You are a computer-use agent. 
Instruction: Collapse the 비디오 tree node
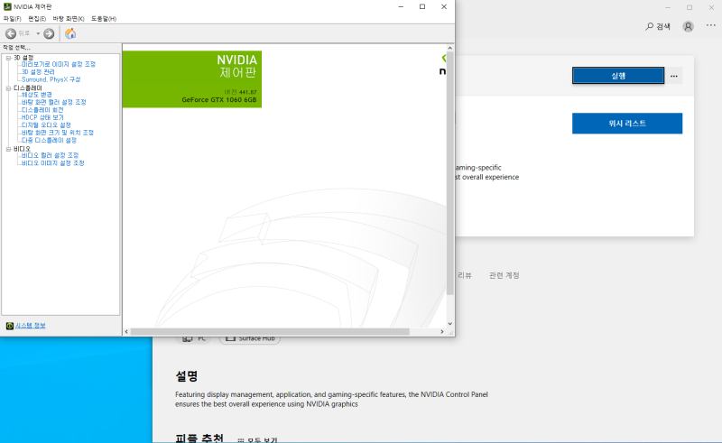(8, 149)
